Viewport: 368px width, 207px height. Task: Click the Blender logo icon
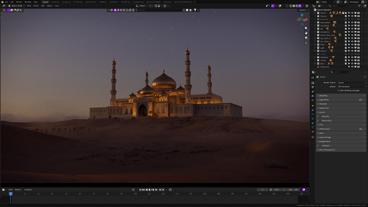(x=2, y=2)
